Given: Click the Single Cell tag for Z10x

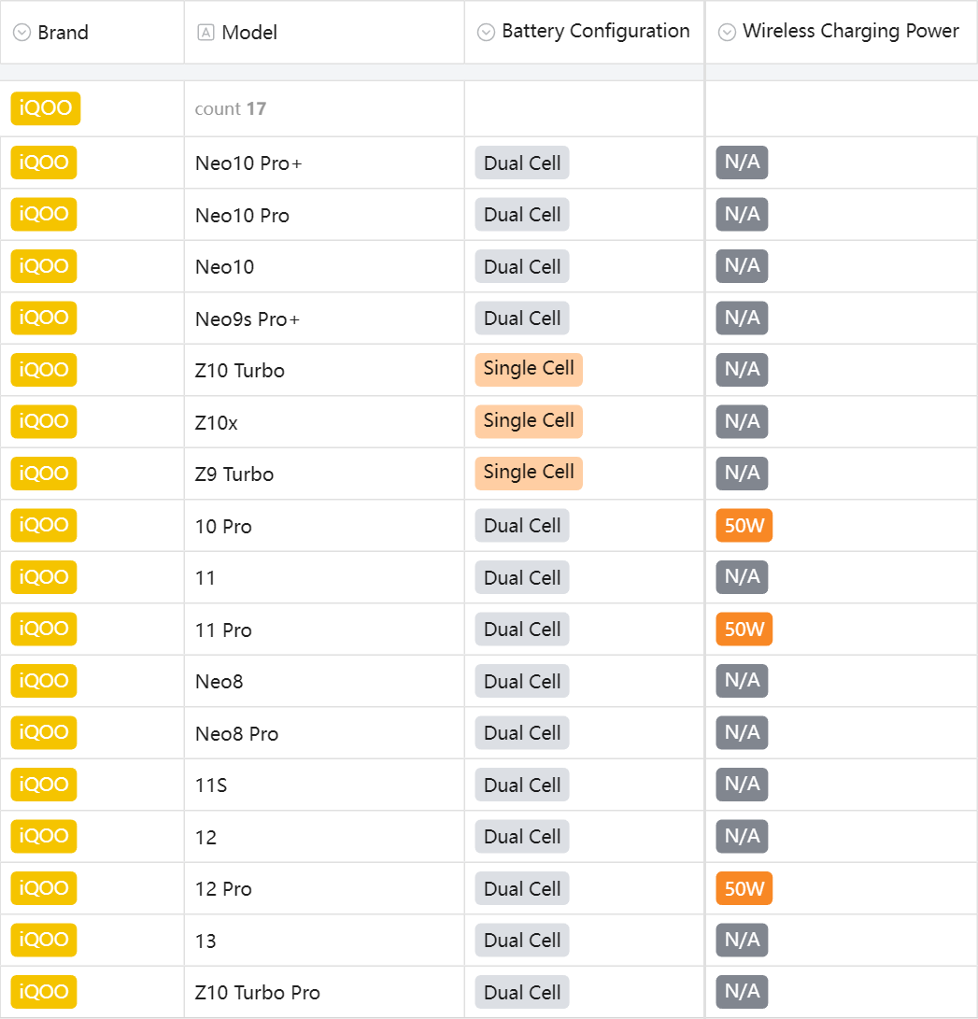Looking at the screenshot, I should pyautogui.click(x=529, y=421).
